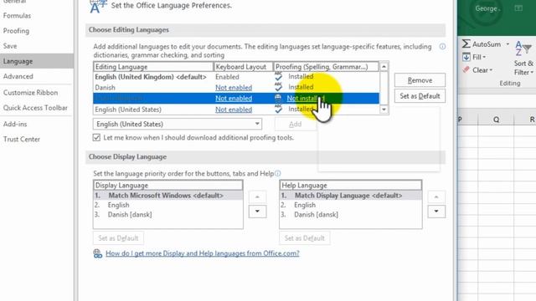The image size is (536, 301).
Task: Move help language down with arrow button
Action: click(x=436, y=212)
